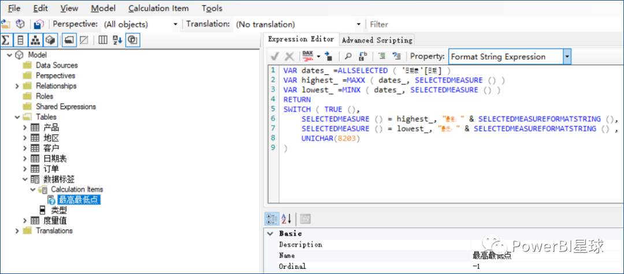Viewport: 624px width, 274px height.
Task: Toggle display of measures (sigma icon)
Action: coord(6,40)
